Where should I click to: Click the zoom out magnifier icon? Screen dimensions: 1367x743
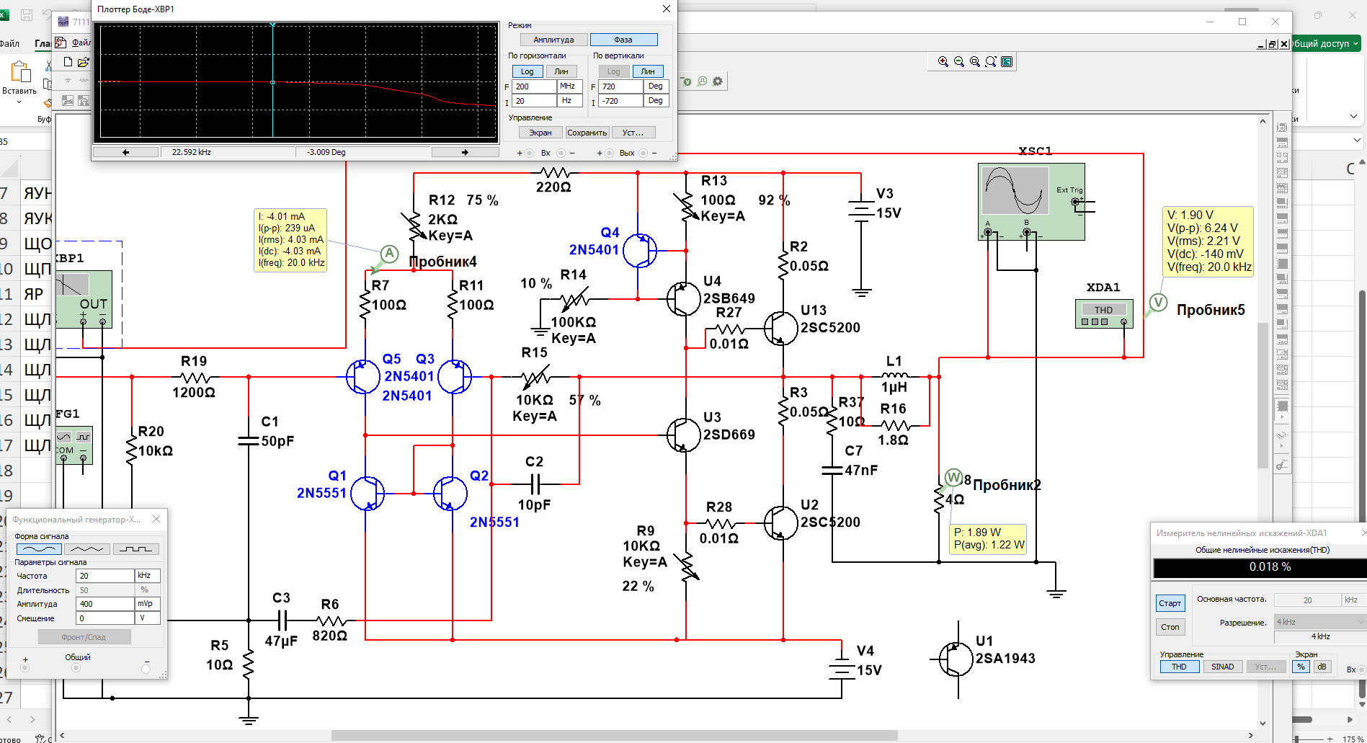[x=958, y=62]
